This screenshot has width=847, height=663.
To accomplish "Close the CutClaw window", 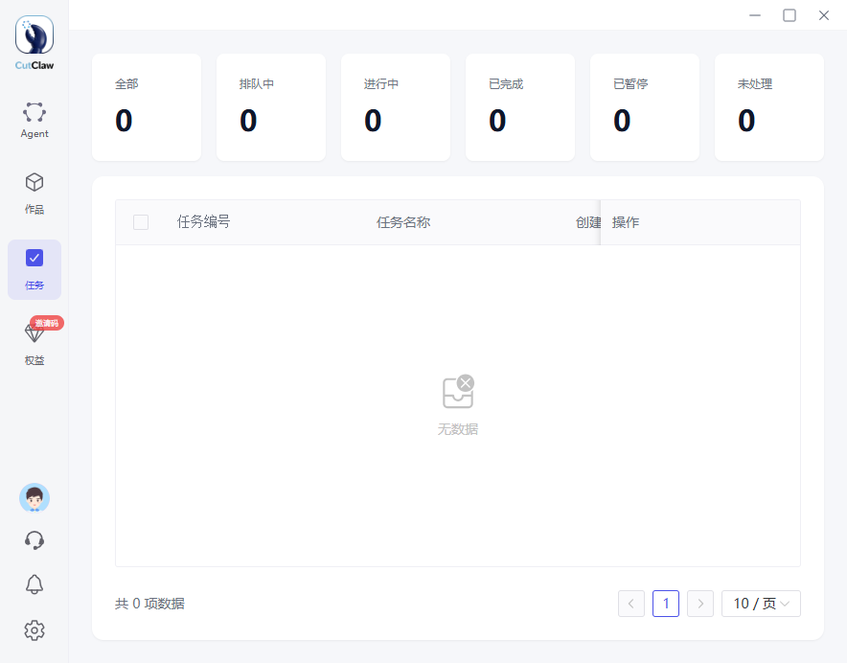I will [x=823, y=15].
